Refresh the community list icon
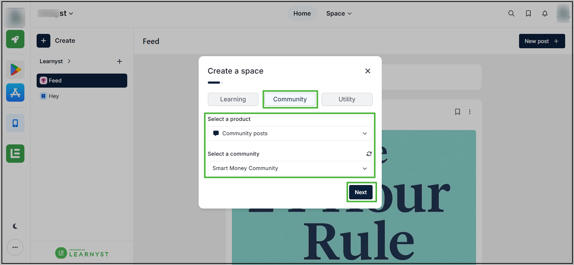The width and height of the screenshot is (574, 265). click(x=369, y=154)
